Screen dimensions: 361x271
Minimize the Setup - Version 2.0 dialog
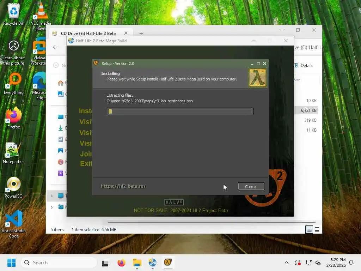252,64
